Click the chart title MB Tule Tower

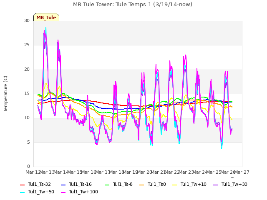point(133,5)
